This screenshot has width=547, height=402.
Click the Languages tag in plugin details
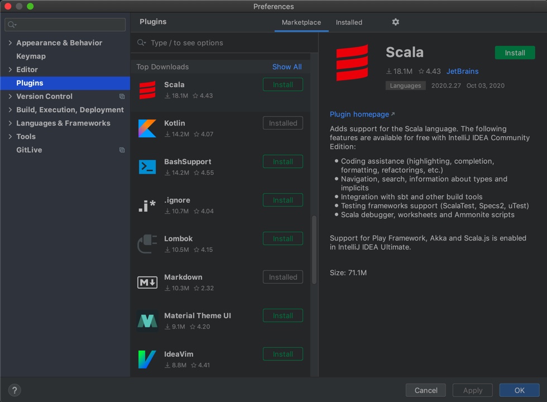405,85
